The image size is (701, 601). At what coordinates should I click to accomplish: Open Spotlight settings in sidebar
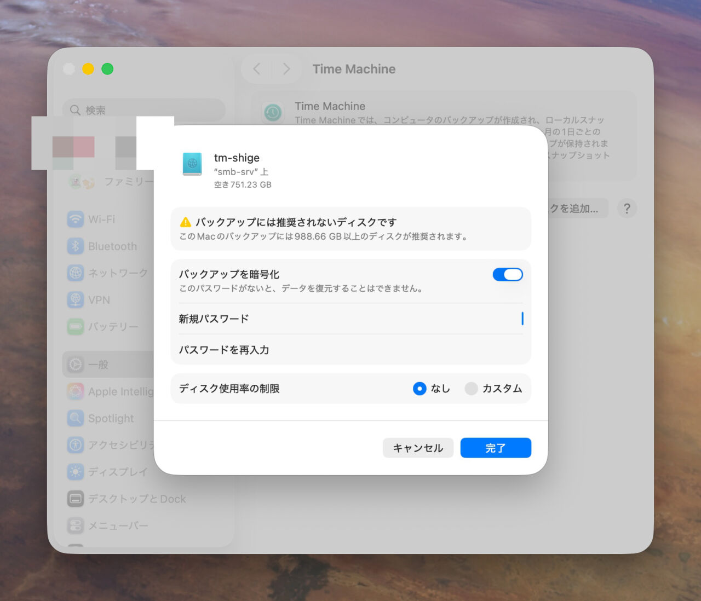[x=101, y=418]
